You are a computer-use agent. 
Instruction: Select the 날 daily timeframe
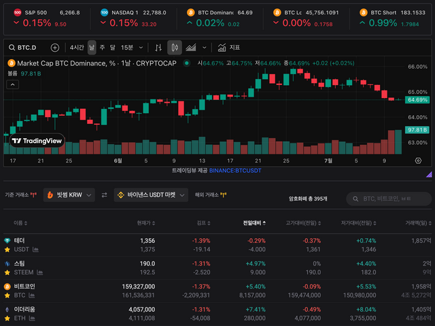click(92, 48)
